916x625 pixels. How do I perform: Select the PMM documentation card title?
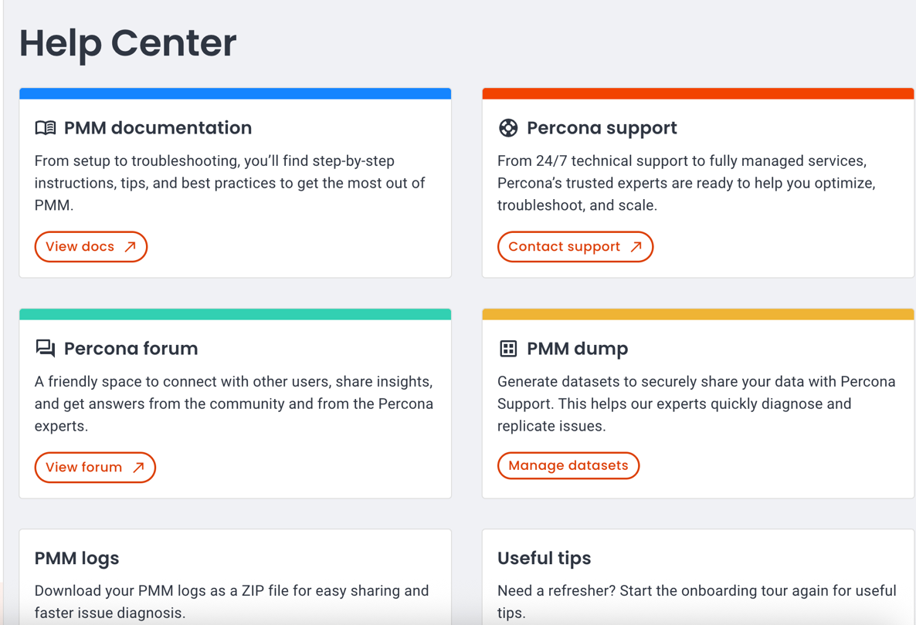tap(158, 127)
